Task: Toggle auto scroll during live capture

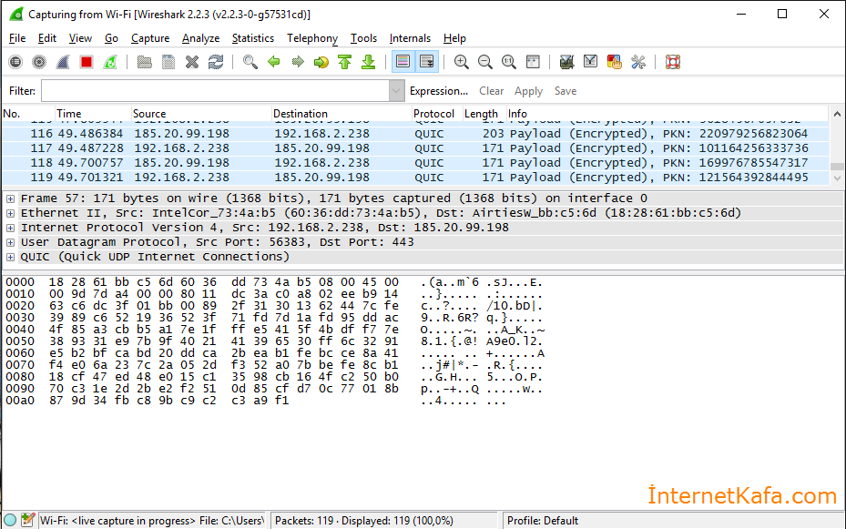Action: (426, 62)
